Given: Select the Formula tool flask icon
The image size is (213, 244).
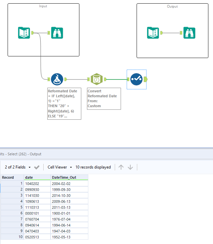Looking at the screenshot, I should click(57, 79).
